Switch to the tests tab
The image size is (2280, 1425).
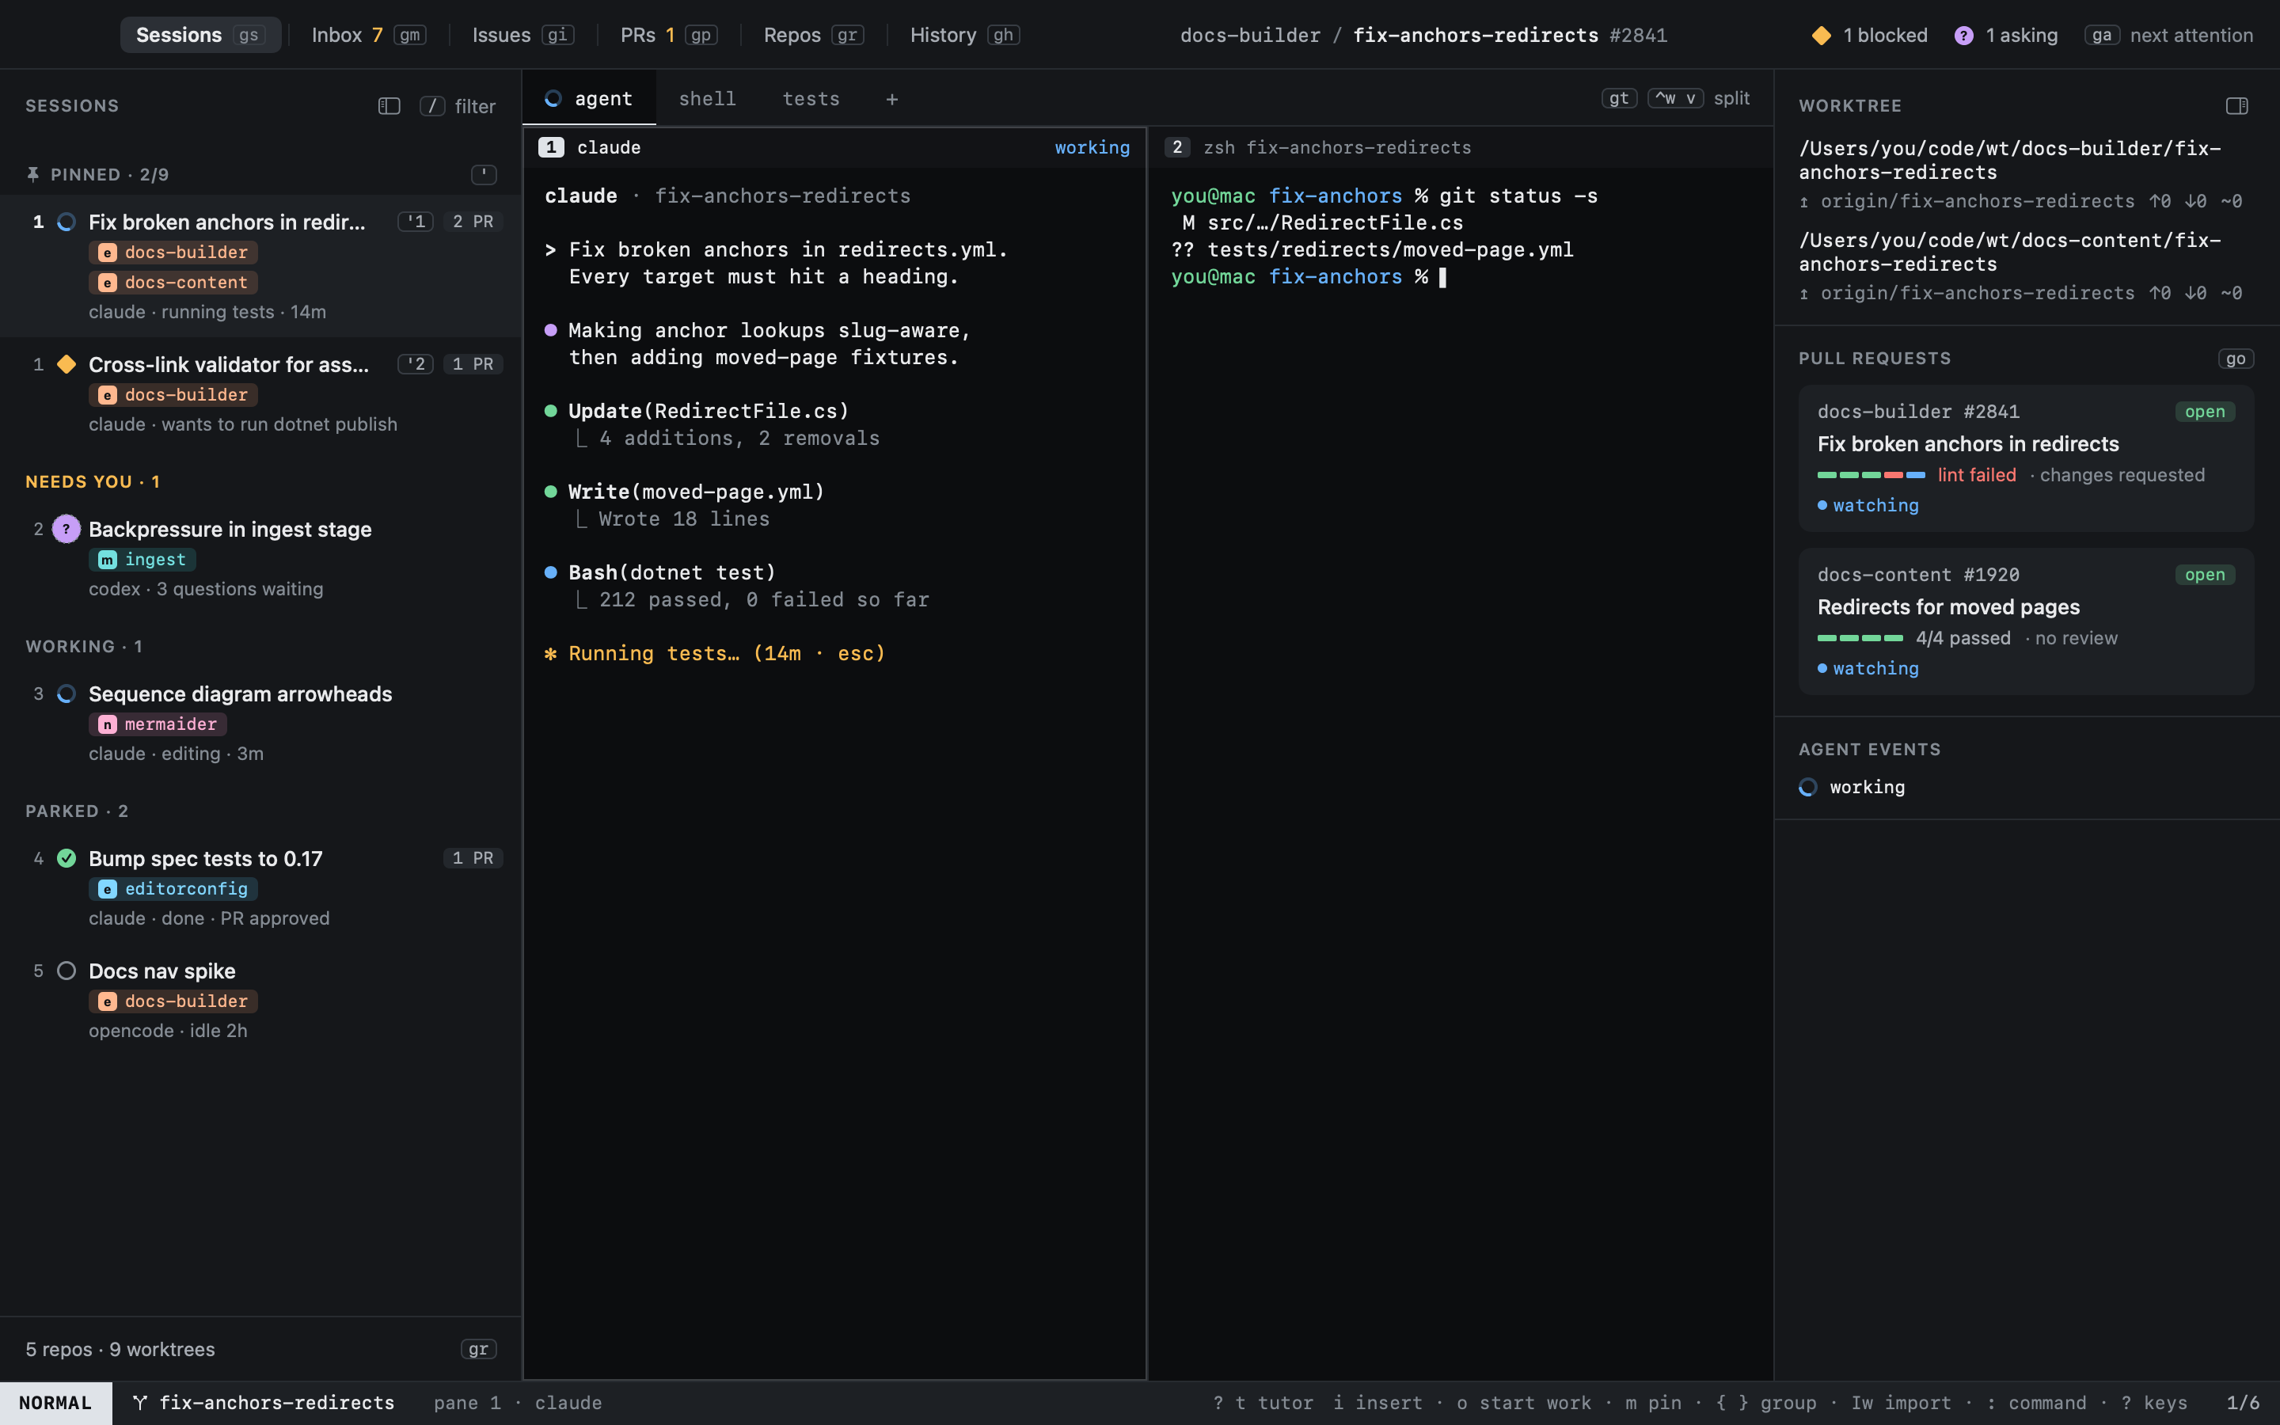pyautogui.click(x=810, y=99)
